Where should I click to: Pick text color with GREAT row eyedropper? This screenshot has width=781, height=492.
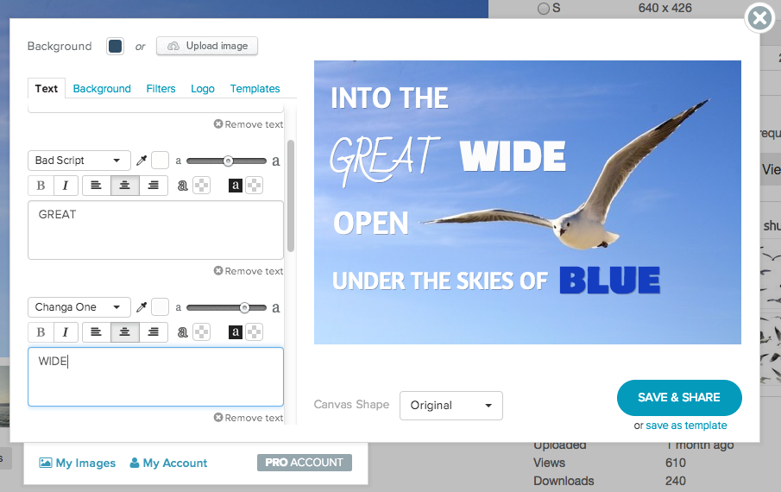[x=142, y=161]
